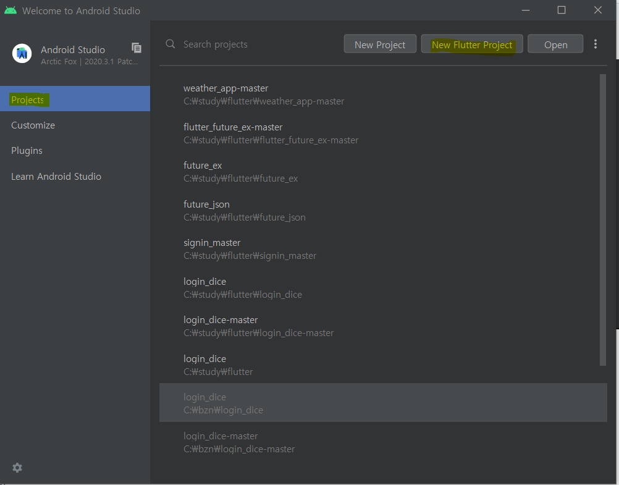Open login_dice-master under C:\bzn

pyautogui.click(x=383, y=442)
